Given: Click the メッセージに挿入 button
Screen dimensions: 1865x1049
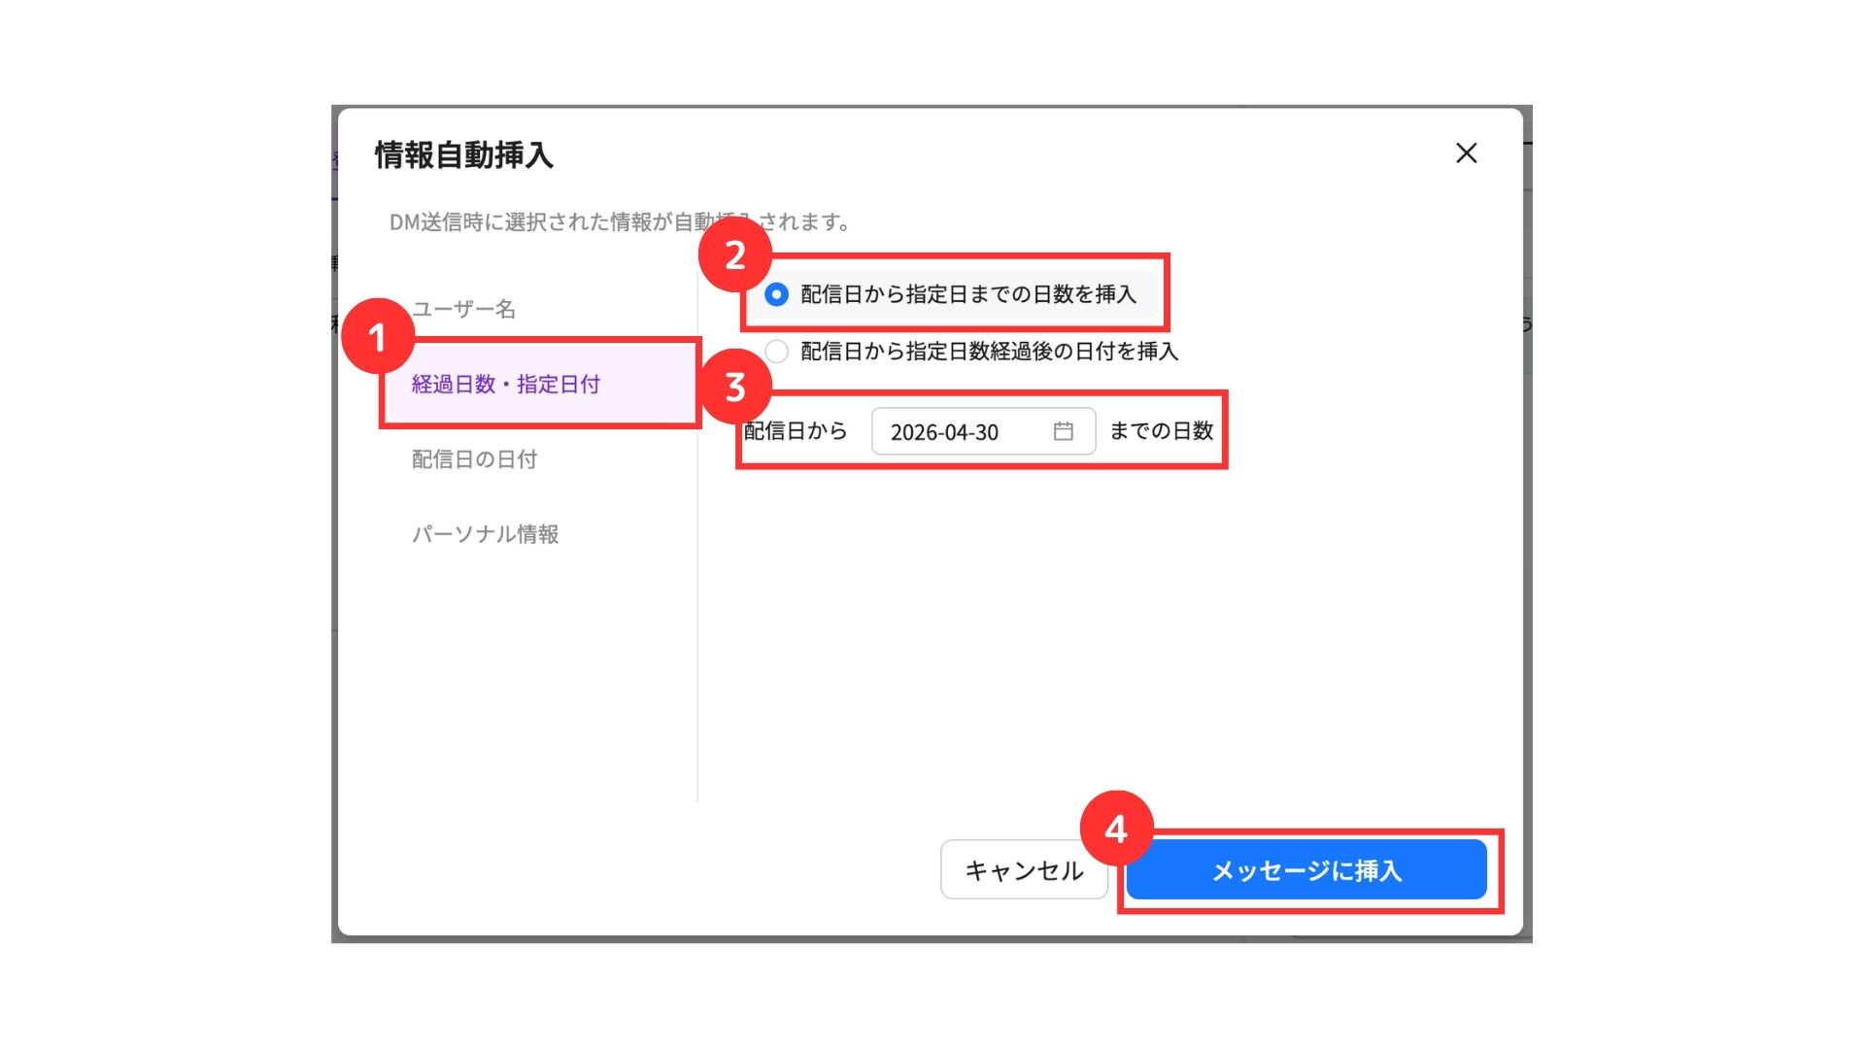Looking at the screenshot, I should [x=1305, y=870].
